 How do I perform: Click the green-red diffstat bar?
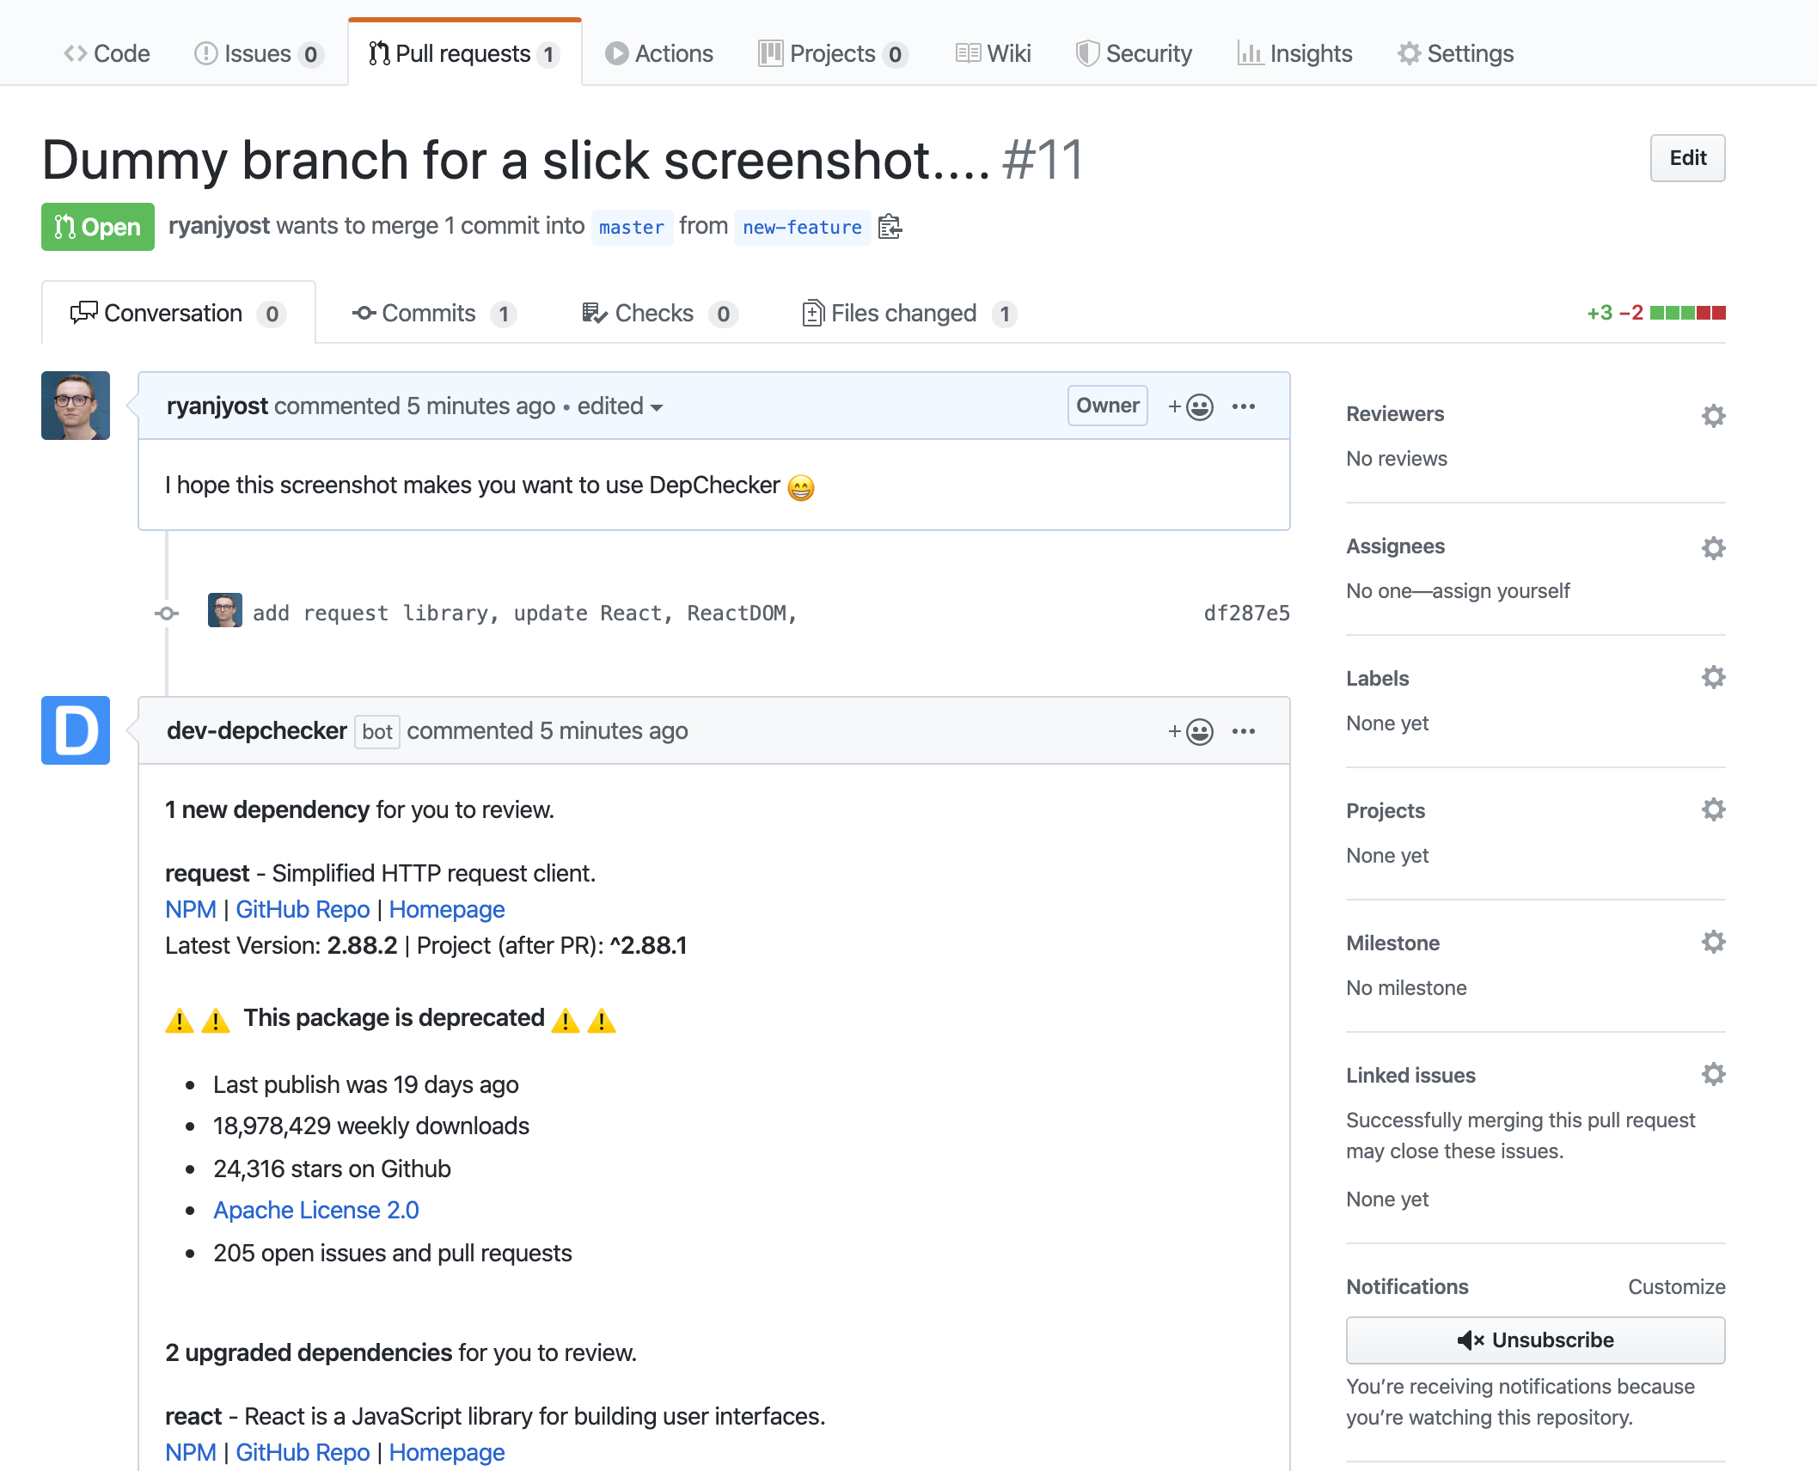point(1687,313)
